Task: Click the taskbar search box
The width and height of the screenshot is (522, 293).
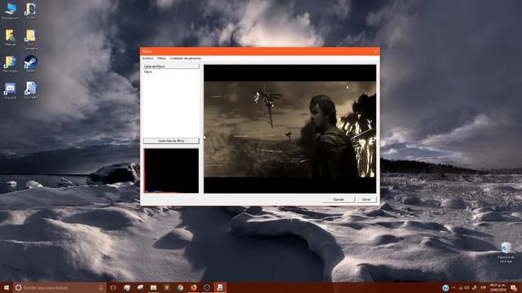Action: click(x=60, y=287)
